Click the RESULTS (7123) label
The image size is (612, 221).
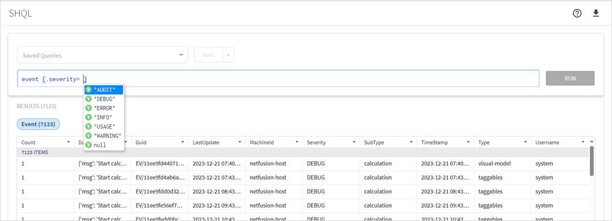coord(37,106)
